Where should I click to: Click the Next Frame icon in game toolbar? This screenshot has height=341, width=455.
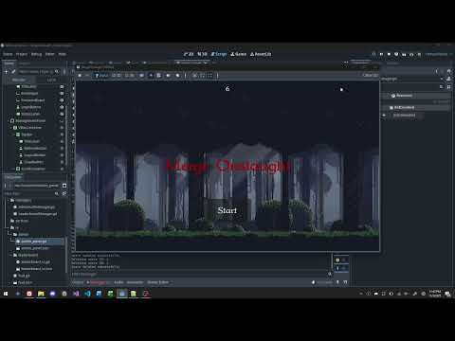(x=87, y=76)
